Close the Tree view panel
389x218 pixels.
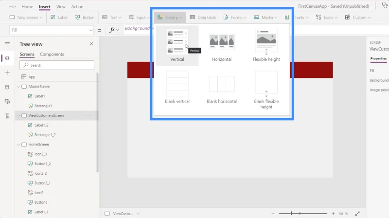91,44
